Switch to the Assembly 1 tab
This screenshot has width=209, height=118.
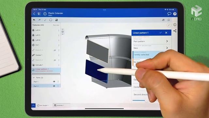[x=61, y=106]
